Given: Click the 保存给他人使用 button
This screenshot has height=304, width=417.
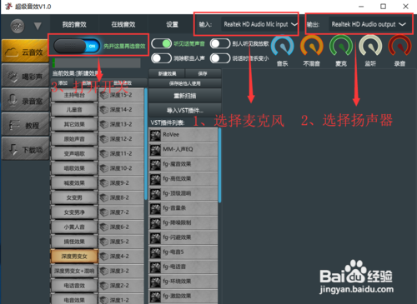Looking at the screenshot, I should [x=185, y=83].
